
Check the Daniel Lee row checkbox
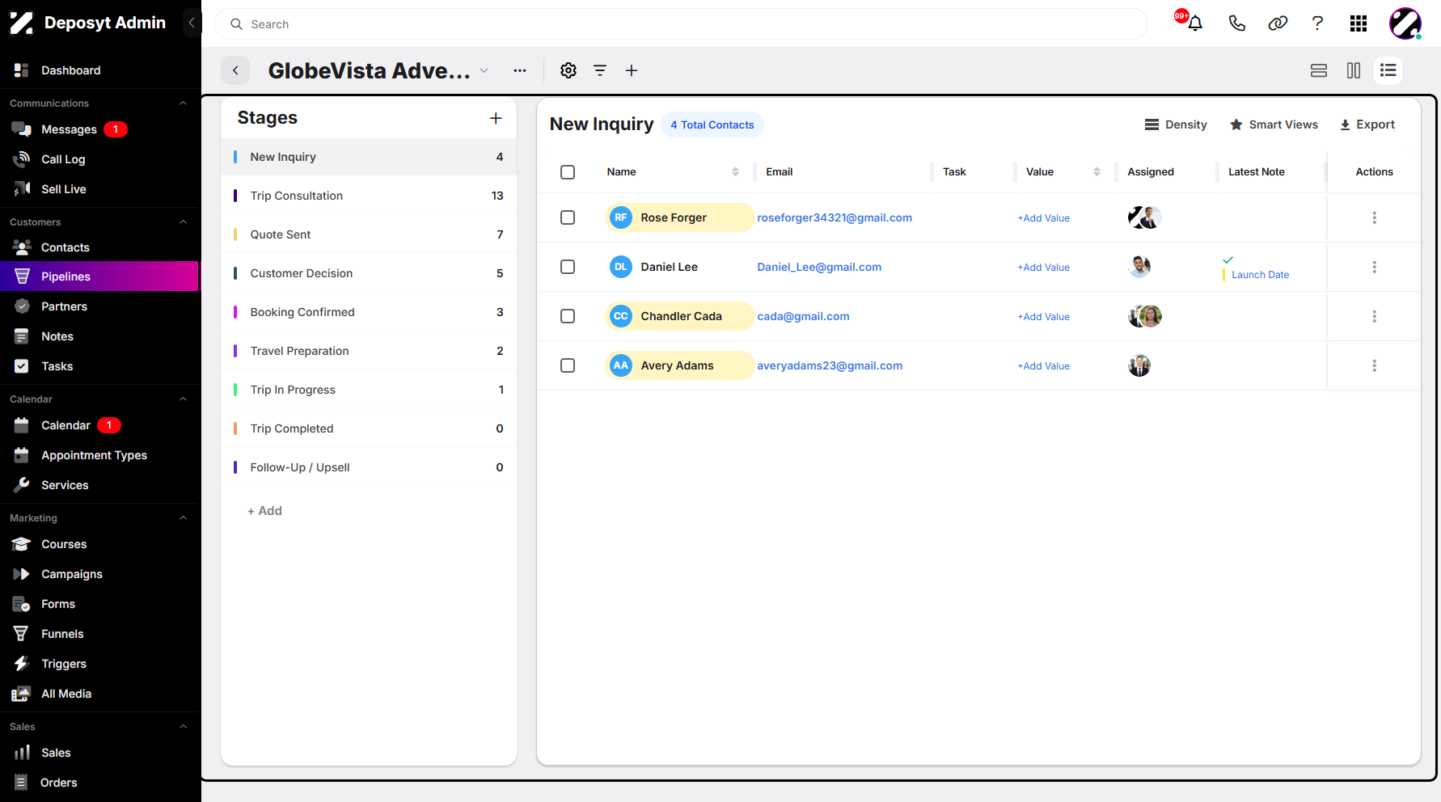568,267
